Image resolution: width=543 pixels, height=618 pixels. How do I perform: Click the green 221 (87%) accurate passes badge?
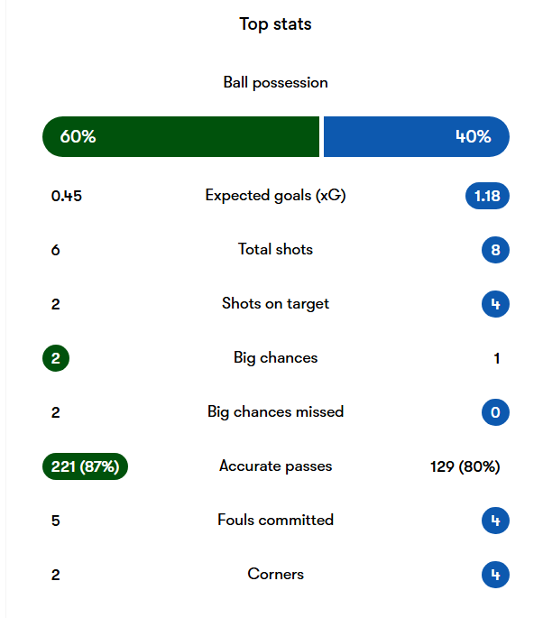[86, 466]
